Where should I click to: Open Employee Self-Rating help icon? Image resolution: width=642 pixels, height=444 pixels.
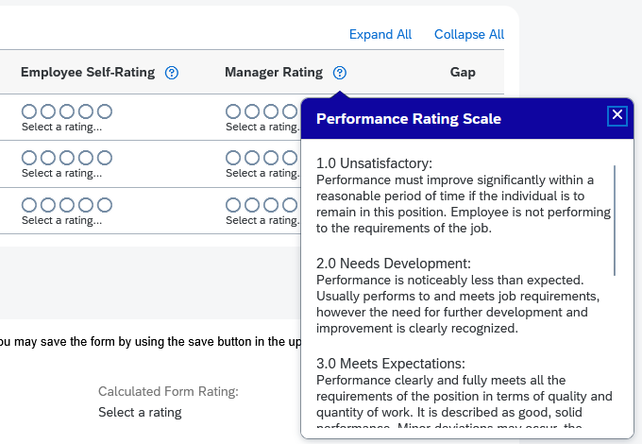172,73
